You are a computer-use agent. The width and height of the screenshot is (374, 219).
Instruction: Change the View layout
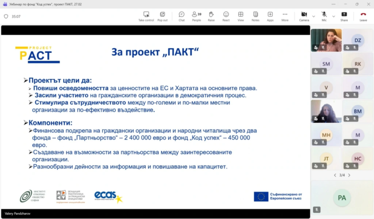[241, 17]
